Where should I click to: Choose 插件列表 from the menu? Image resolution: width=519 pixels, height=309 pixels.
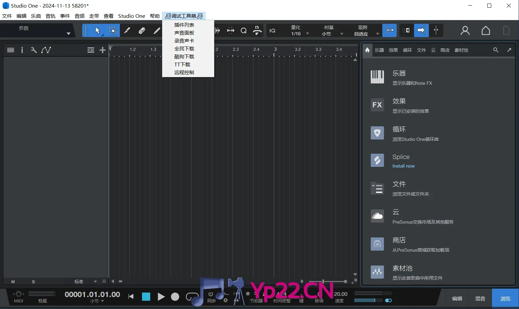click(x=188, y=25)
